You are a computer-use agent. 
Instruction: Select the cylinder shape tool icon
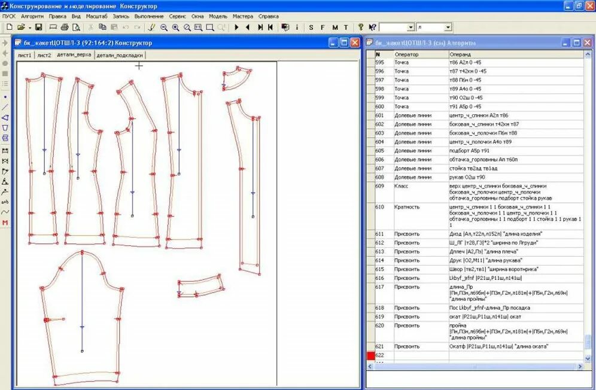click(5, 138)
